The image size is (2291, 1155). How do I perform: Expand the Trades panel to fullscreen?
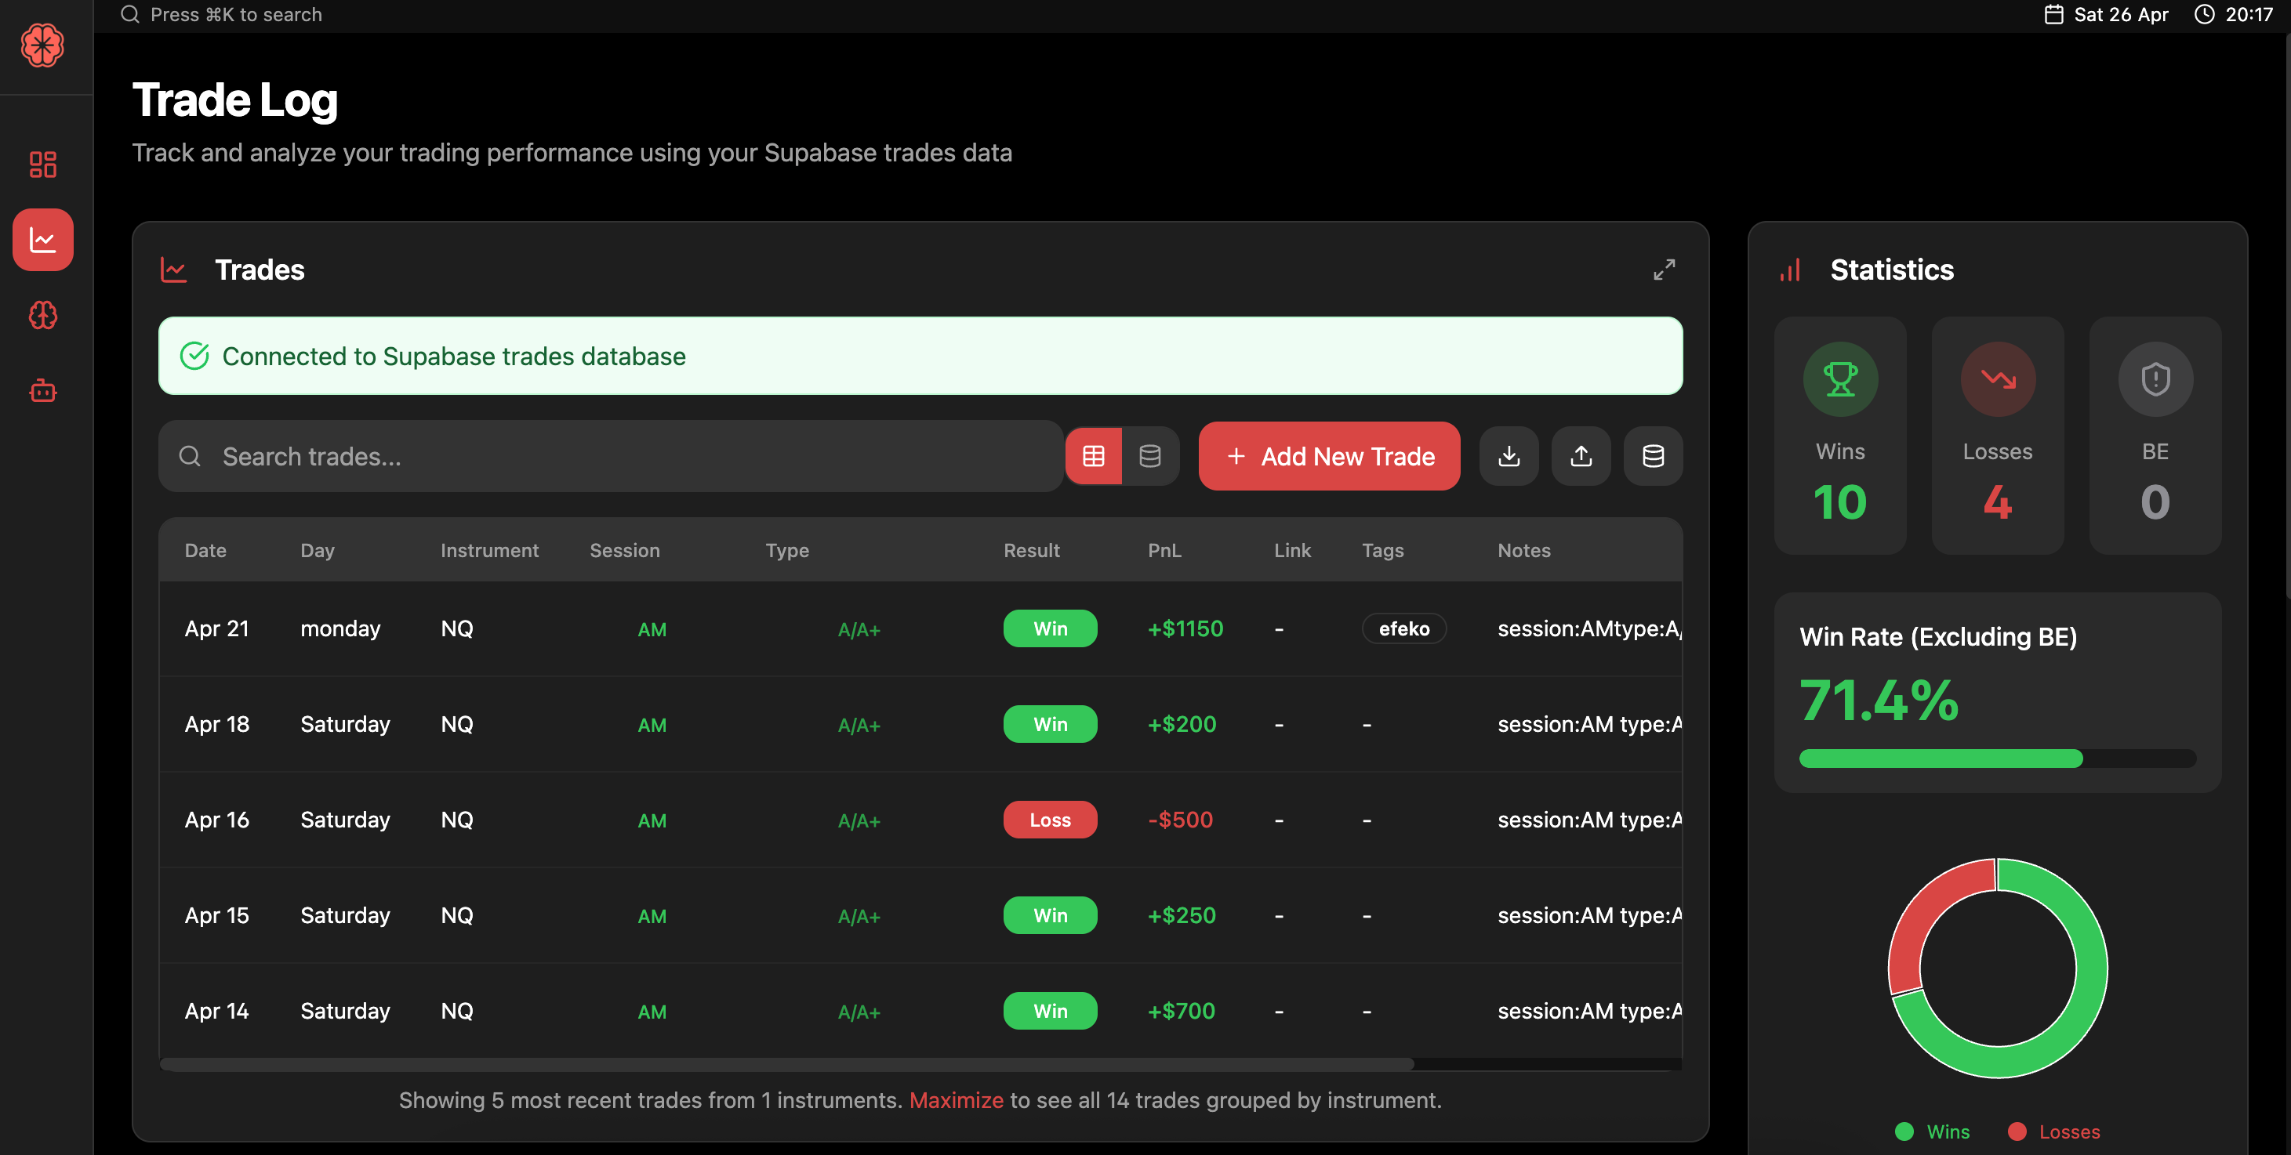point(1665,270)
